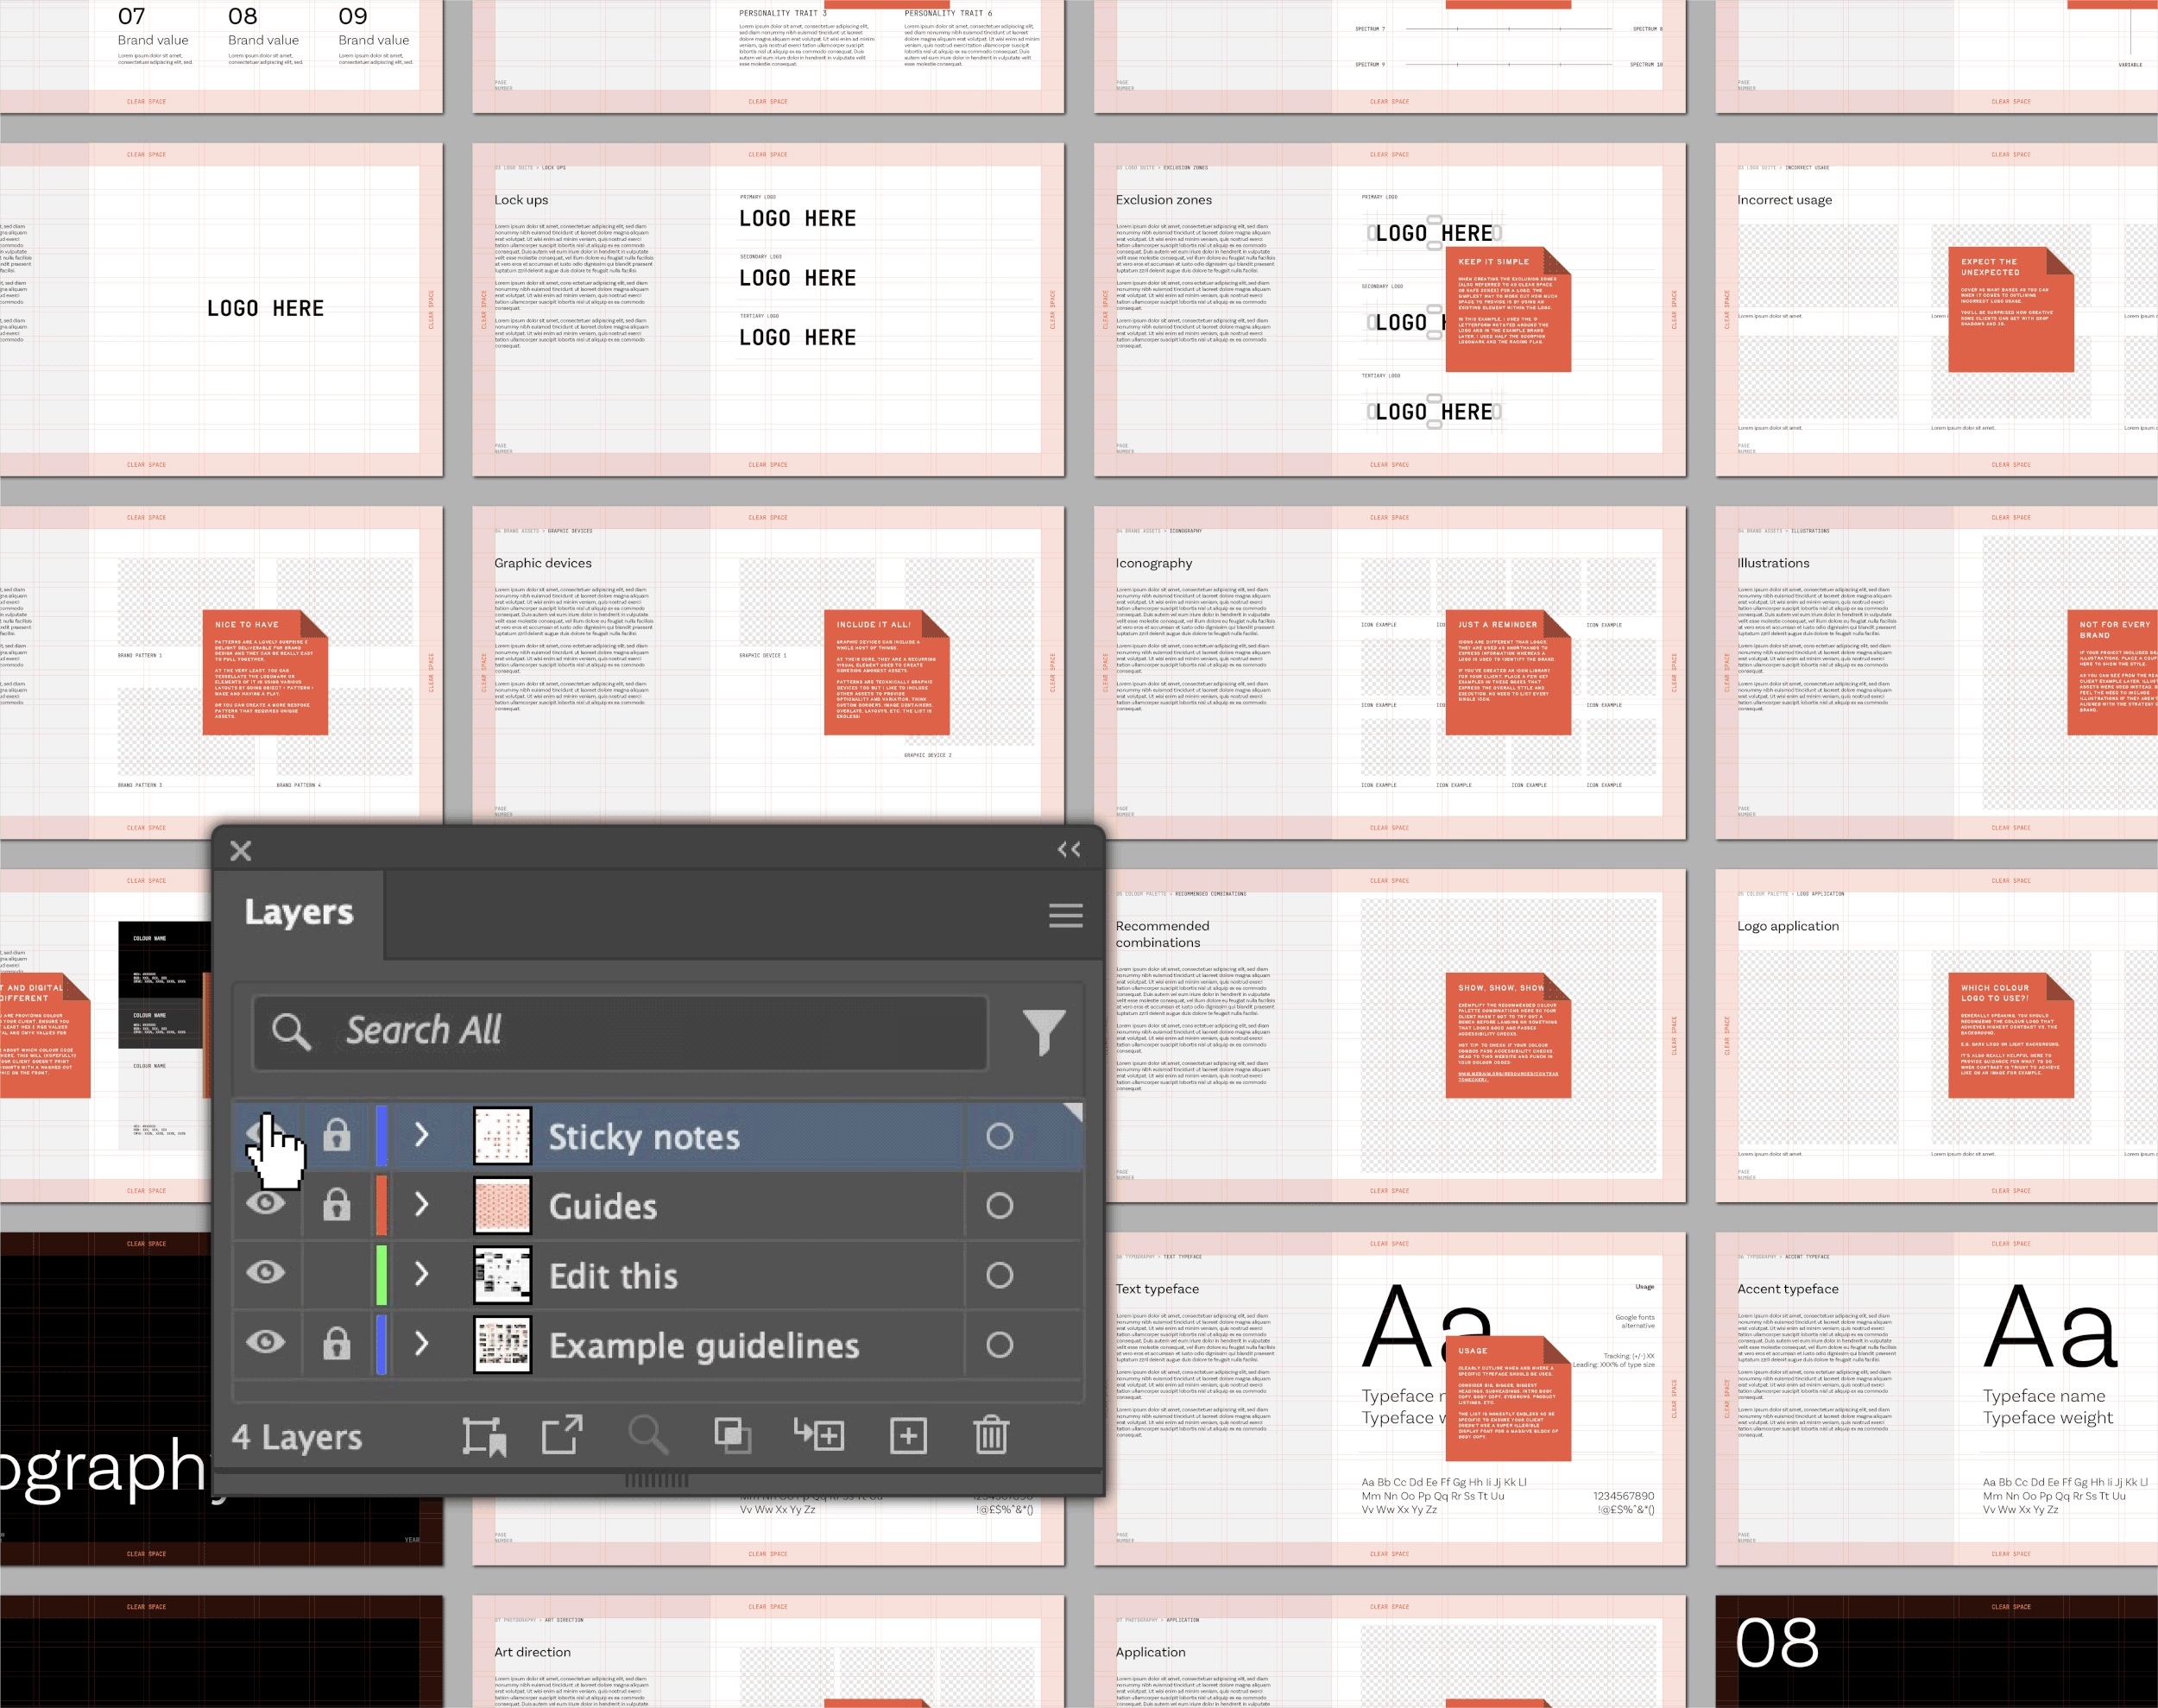This screenshot has width=2158, height=1708.
Task: Select the Layers tab
Action: coord(298,912)
